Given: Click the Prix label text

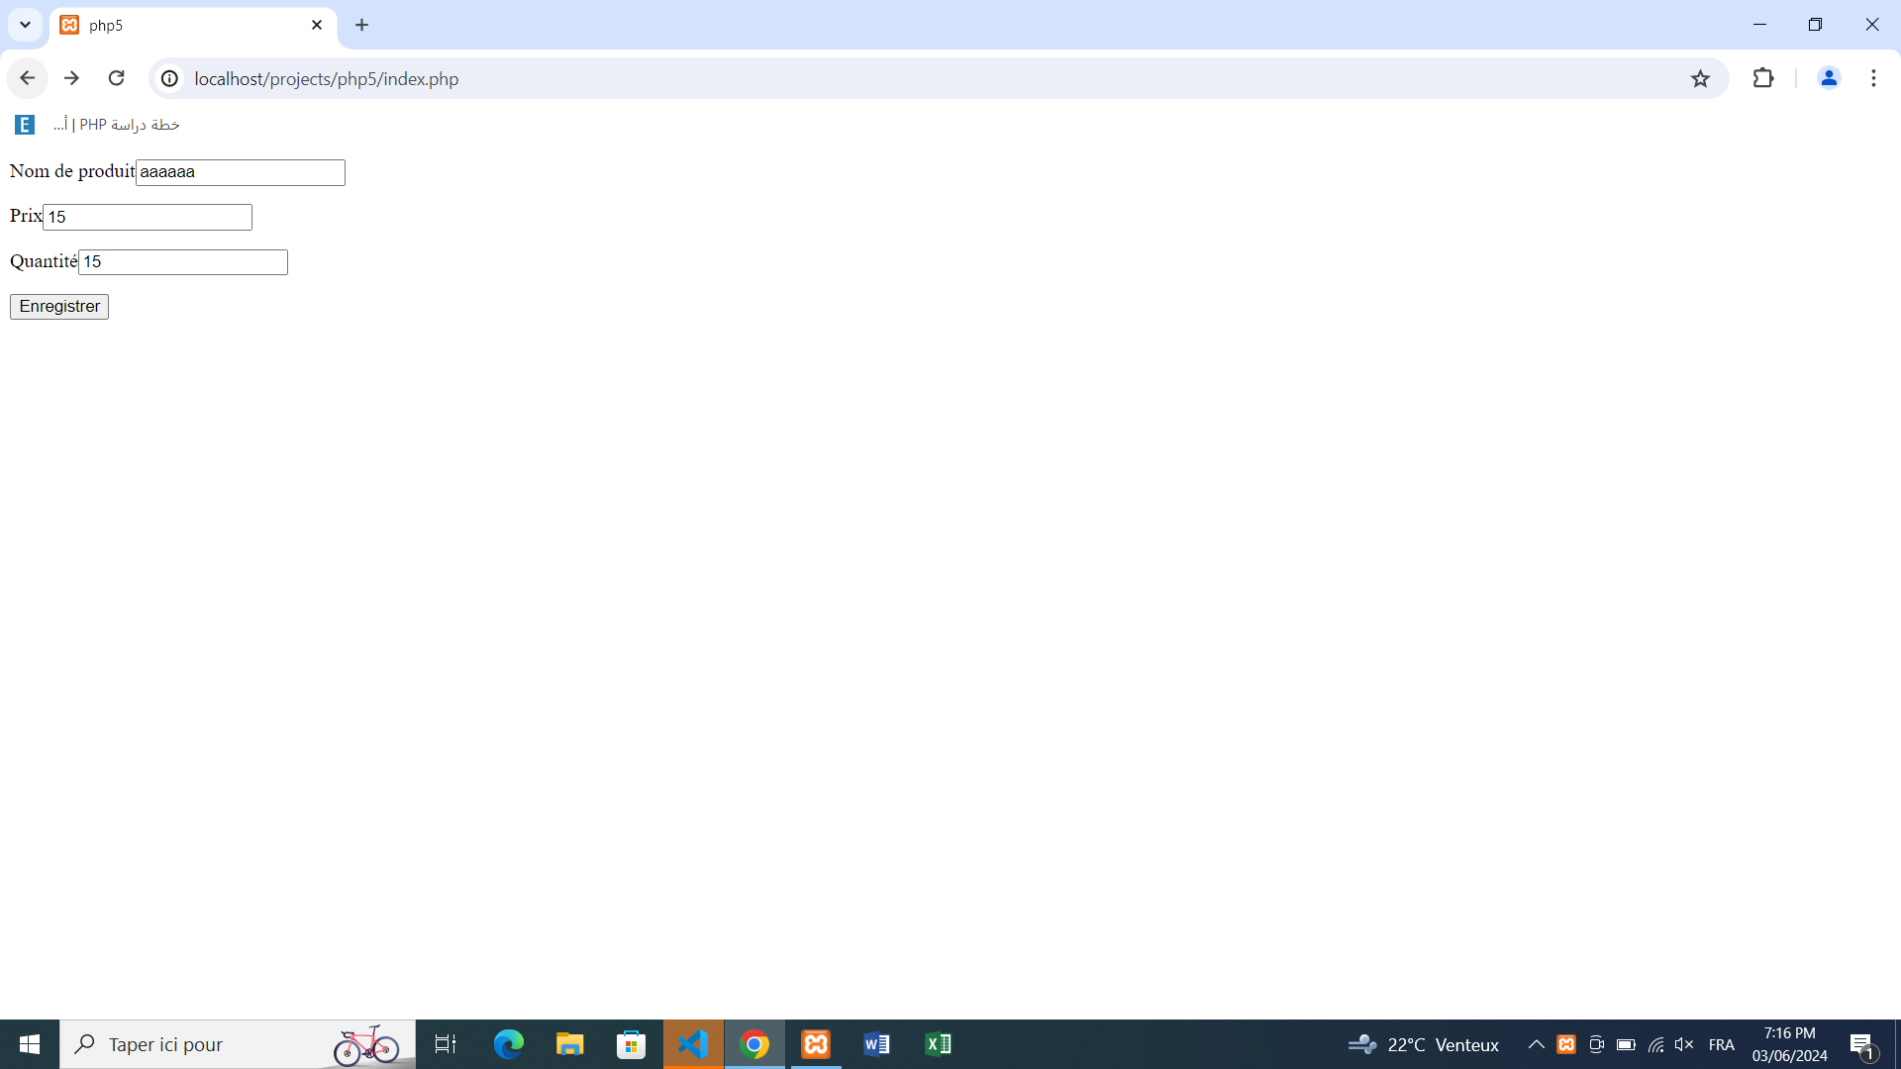Looking at the screenshot, I should [26, 216].
